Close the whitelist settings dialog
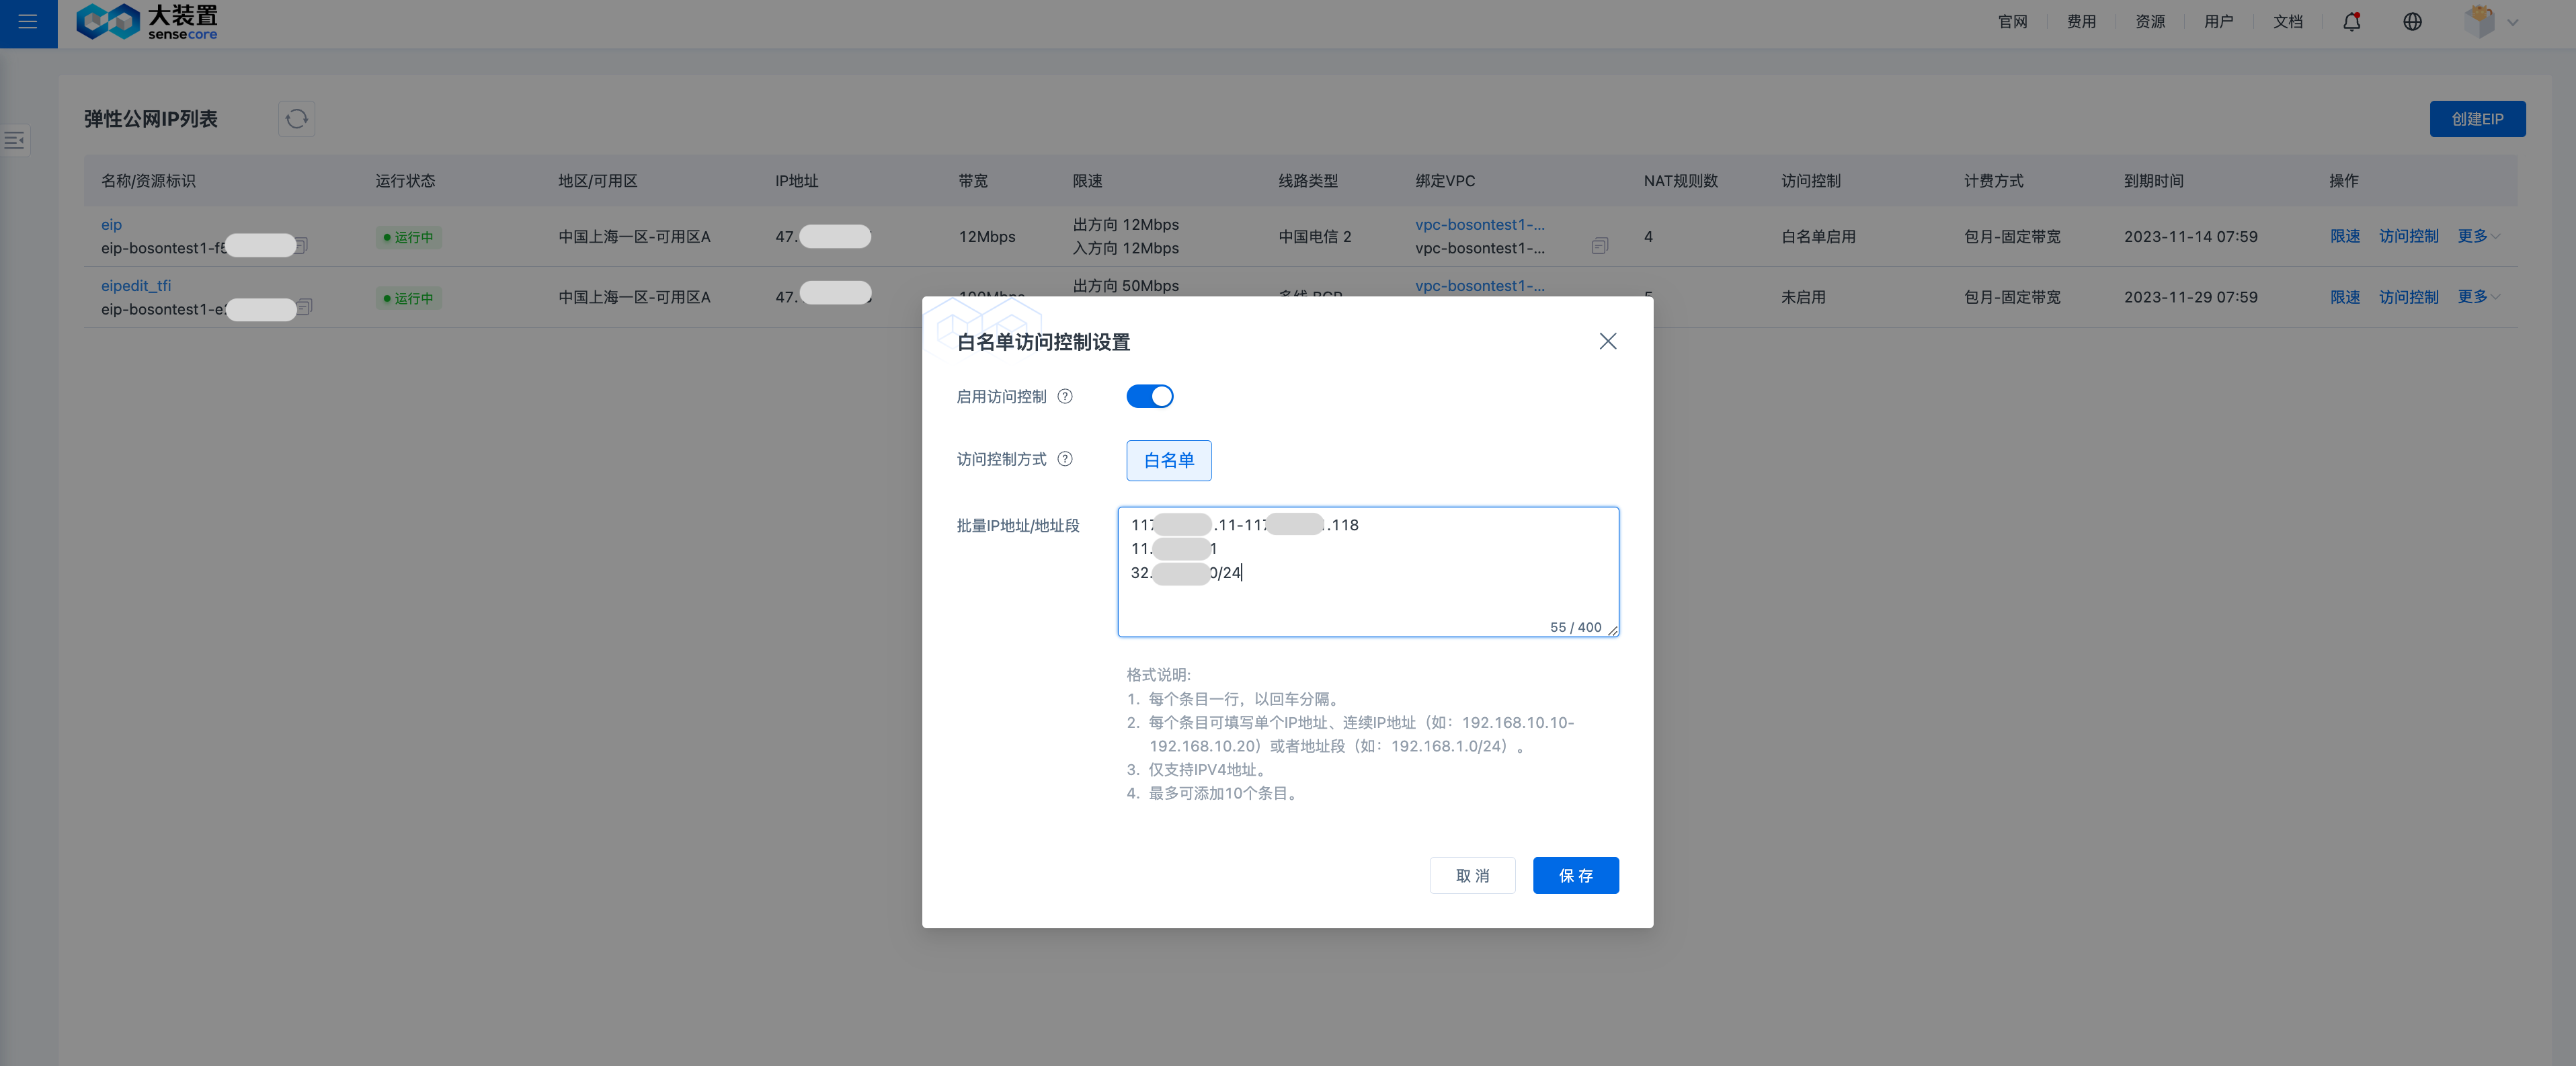 point(1607,342)
